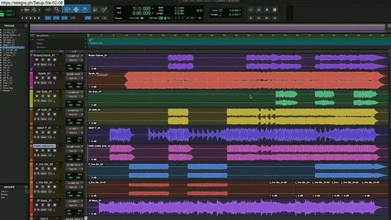Click the first yellow JP GtrR_01 clip
The width and height of the screenshot is (391, 220).
178,117
